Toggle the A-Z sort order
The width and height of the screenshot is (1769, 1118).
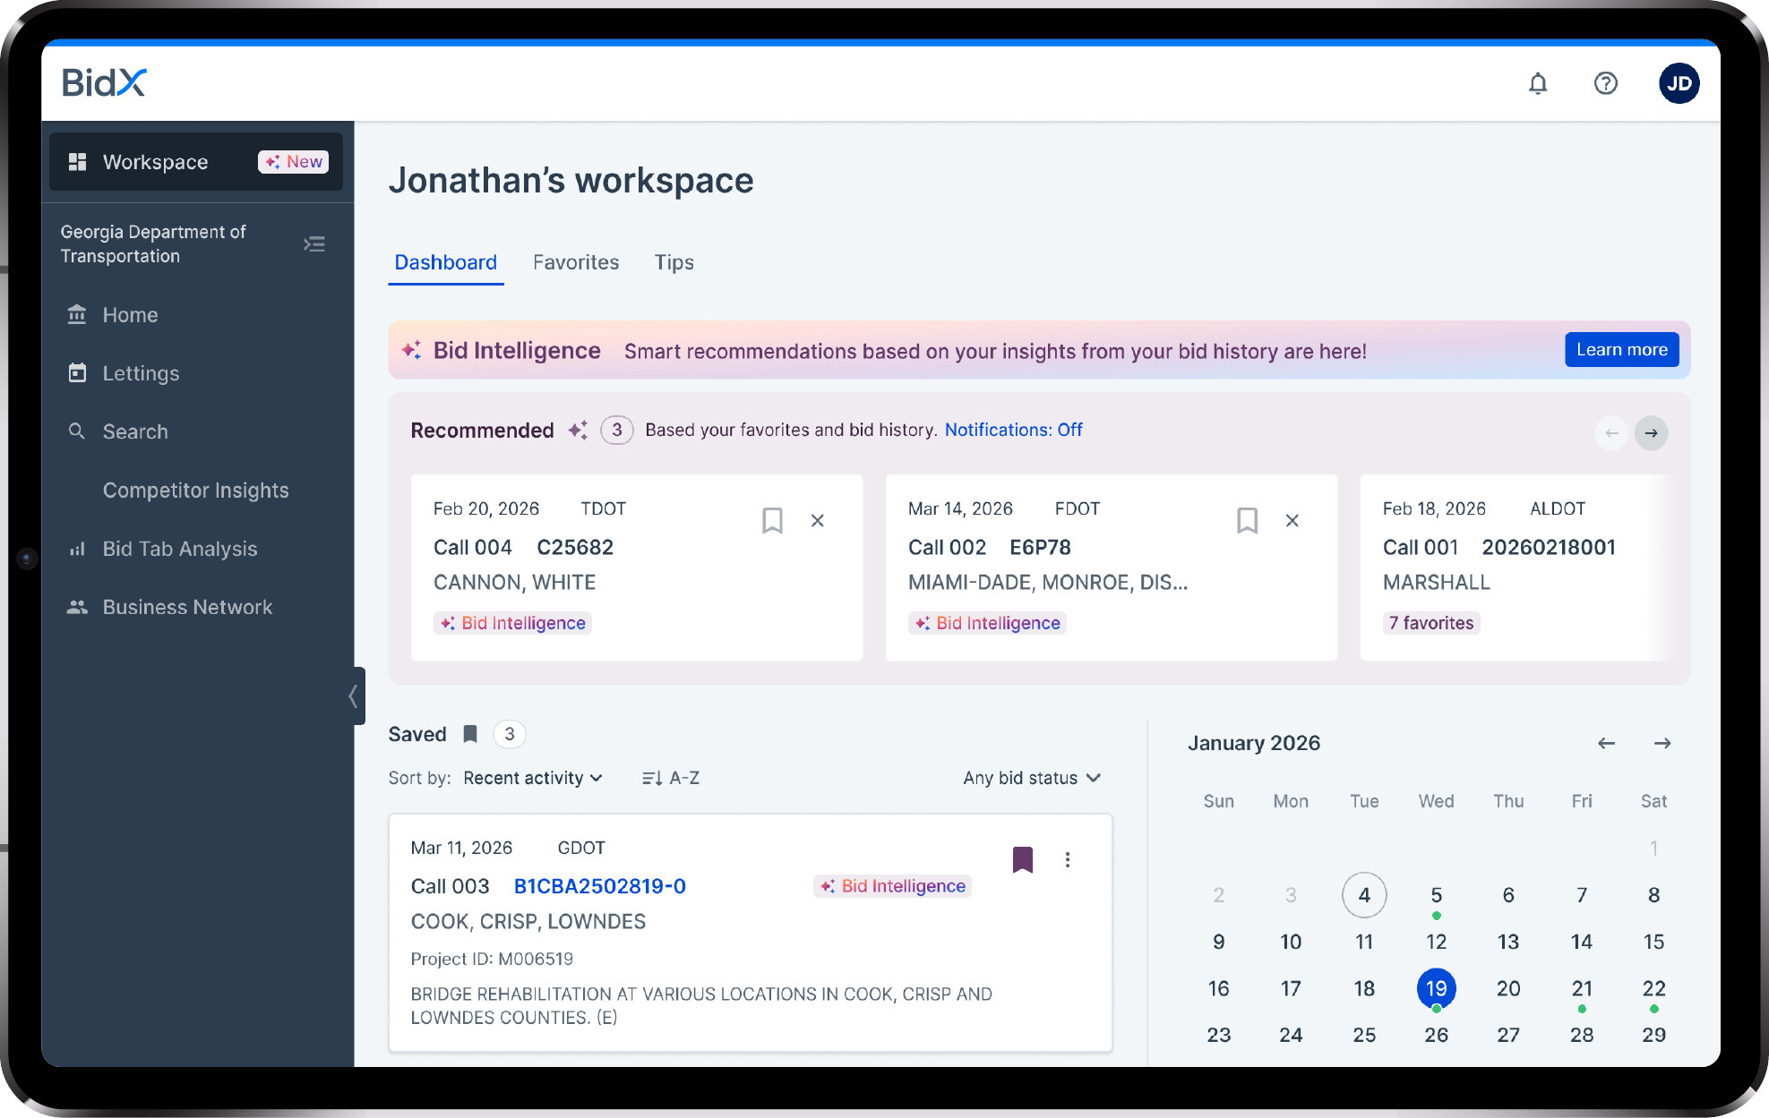pos(671,778)
